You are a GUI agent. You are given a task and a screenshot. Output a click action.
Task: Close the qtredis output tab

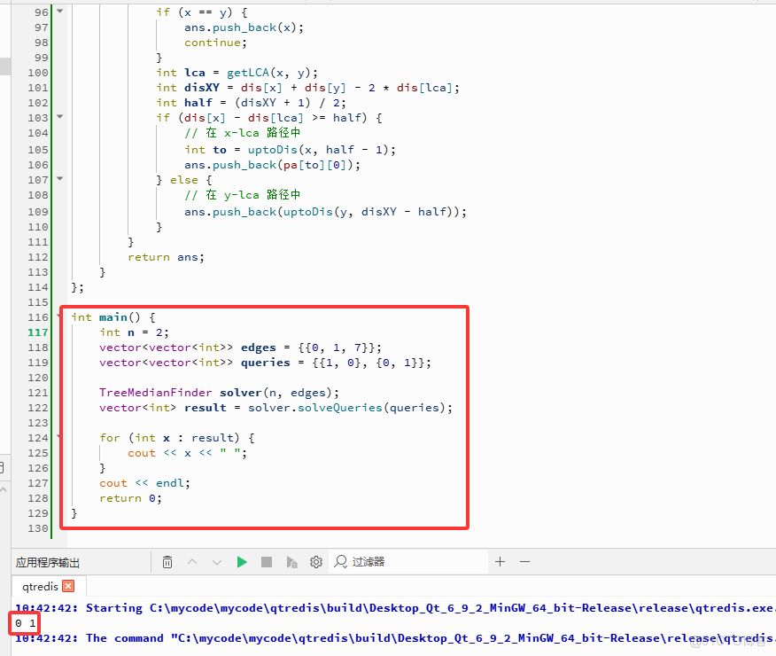68,586
